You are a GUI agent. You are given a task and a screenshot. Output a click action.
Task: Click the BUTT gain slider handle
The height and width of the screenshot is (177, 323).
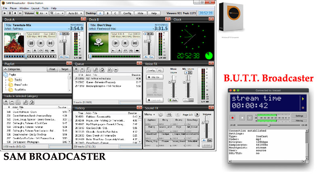point(268,125)
